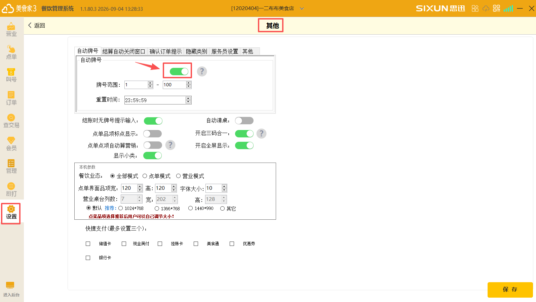Toggle the 自动牌号 switch off
This screenshot has height=302, width=536.
179,71
